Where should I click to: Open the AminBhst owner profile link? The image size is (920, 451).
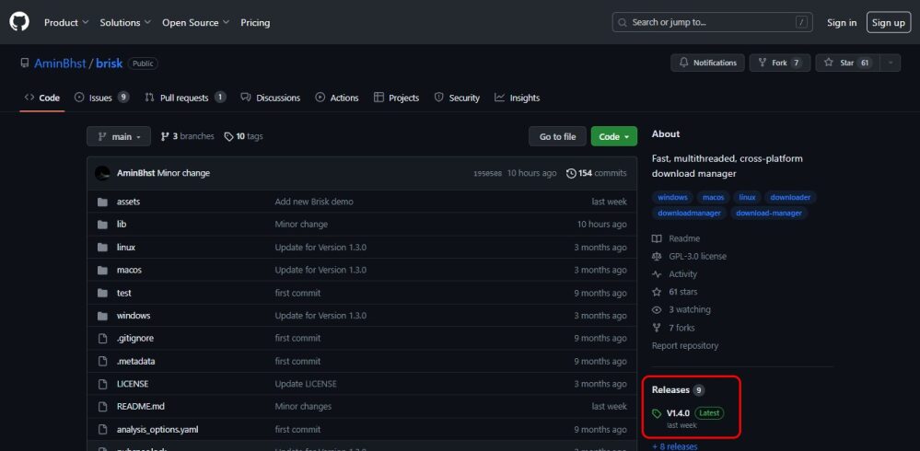click(60, 64)
